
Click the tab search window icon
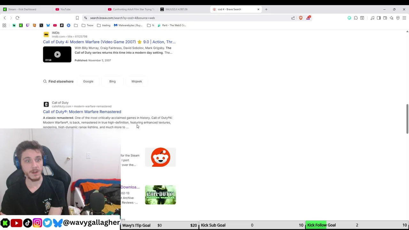coord(362,18)
